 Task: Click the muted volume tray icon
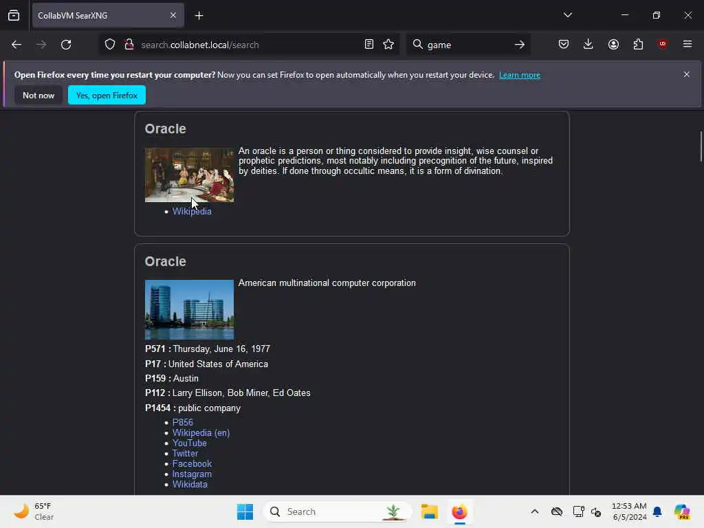pyautogui.click(x=596, y=511)
